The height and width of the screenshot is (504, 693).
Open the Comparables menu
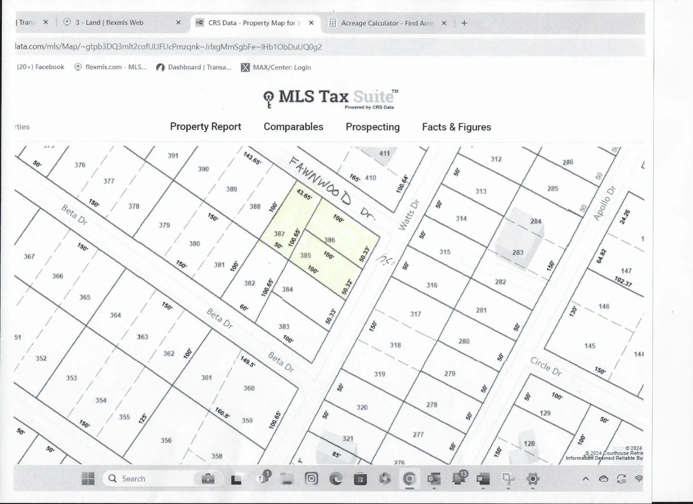point(293,127)
